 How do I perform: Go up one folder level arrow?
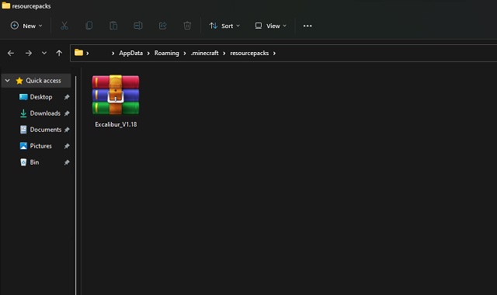[x=59, y=53]
